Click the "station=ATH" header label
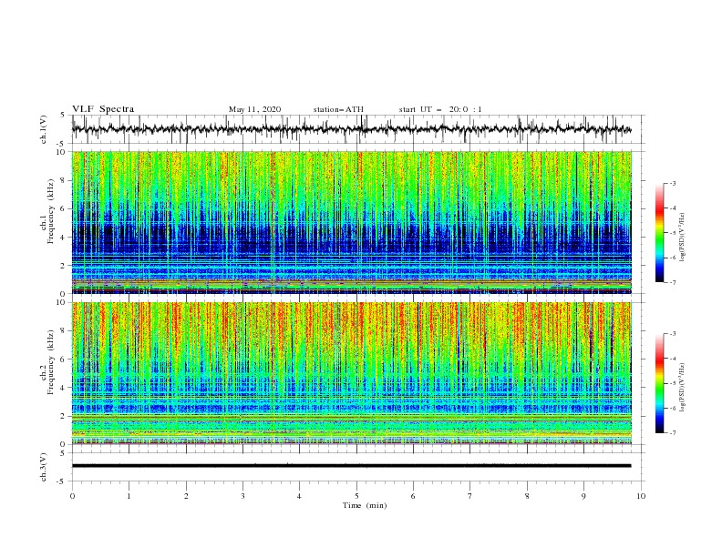This screenshot has width=722, height=557. tap(338, 109)
